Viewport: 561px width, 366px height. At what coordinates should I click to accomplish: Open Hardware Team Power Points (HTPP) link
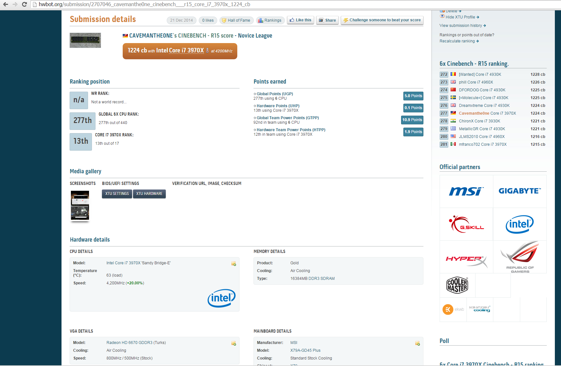(291, 130)
